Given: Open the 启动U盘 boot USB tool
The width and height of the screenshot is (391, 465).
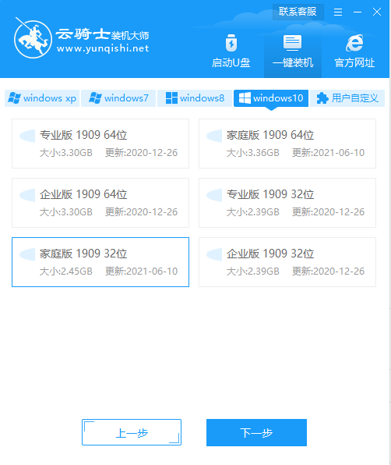Looking at the screenshot, I should tap(231, 51).
